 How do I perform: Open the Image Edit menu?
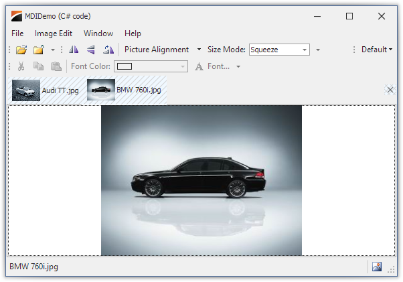[x=54, y=33]
